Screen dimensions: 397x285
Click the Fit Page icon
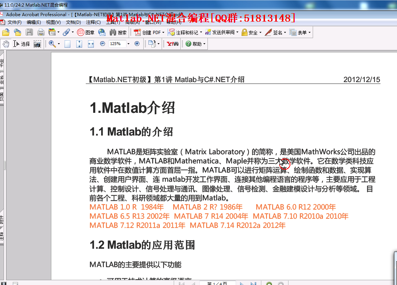79,44
